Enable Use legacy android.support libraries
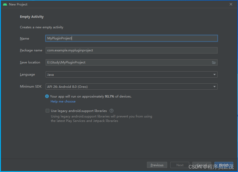This screenshot has width=238, height=172. [47, 111]
